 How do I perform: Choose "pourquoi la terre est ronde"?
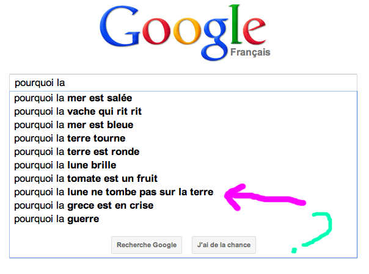pos(77,152)
